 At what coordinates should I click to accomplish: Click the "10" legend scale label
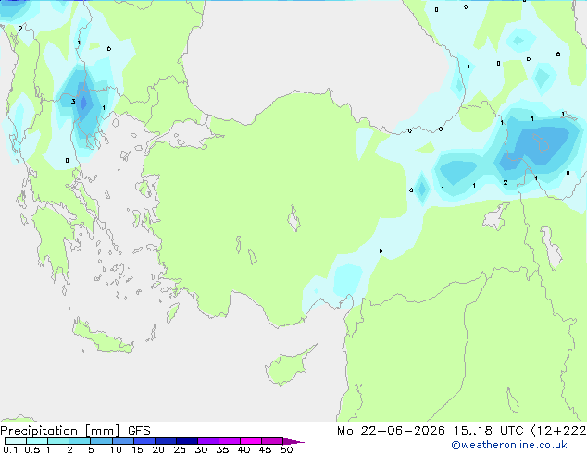[116, 449]
